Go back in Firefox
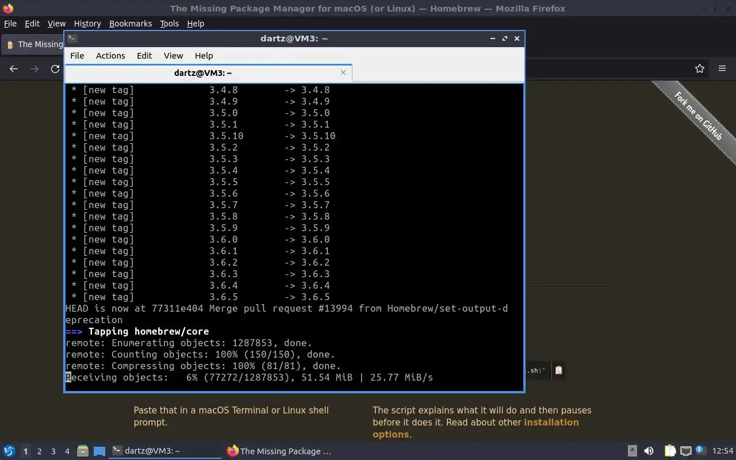This screenshot has height=460, width=736. click(14, 69)
